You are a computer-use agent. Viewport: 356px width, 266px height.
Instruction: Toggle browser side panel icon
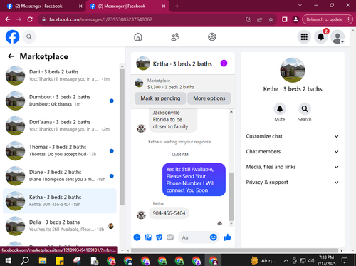pos(284,19)
